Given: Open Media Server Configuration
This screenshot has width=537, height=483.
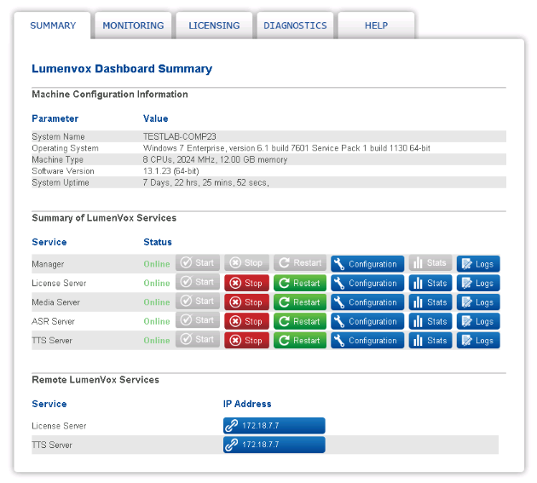Looking at the screenshot, I should (367, 302).
